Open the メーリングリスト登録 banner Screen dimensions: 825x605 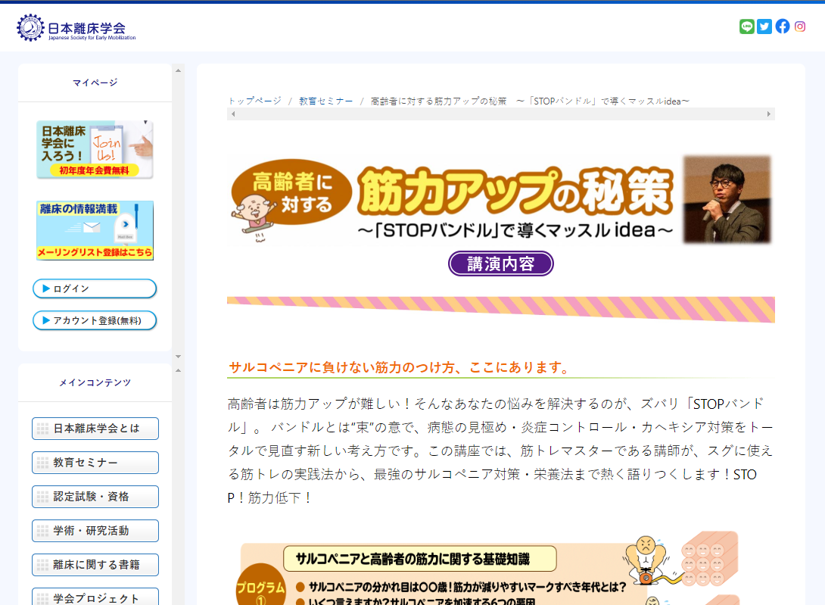click(95, 230)
